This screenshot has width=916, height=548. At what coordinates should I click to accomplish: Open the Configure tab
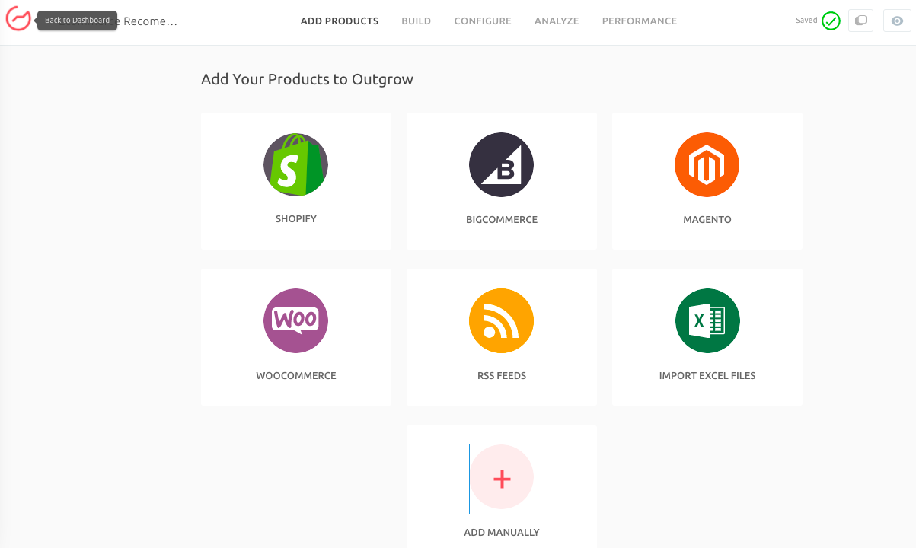(483, 21)
